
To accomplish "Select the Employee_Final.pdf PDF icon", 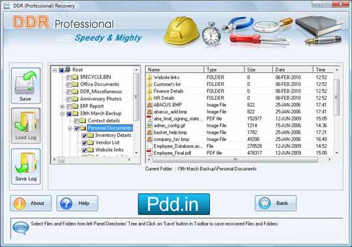I will tap(149, 153).
